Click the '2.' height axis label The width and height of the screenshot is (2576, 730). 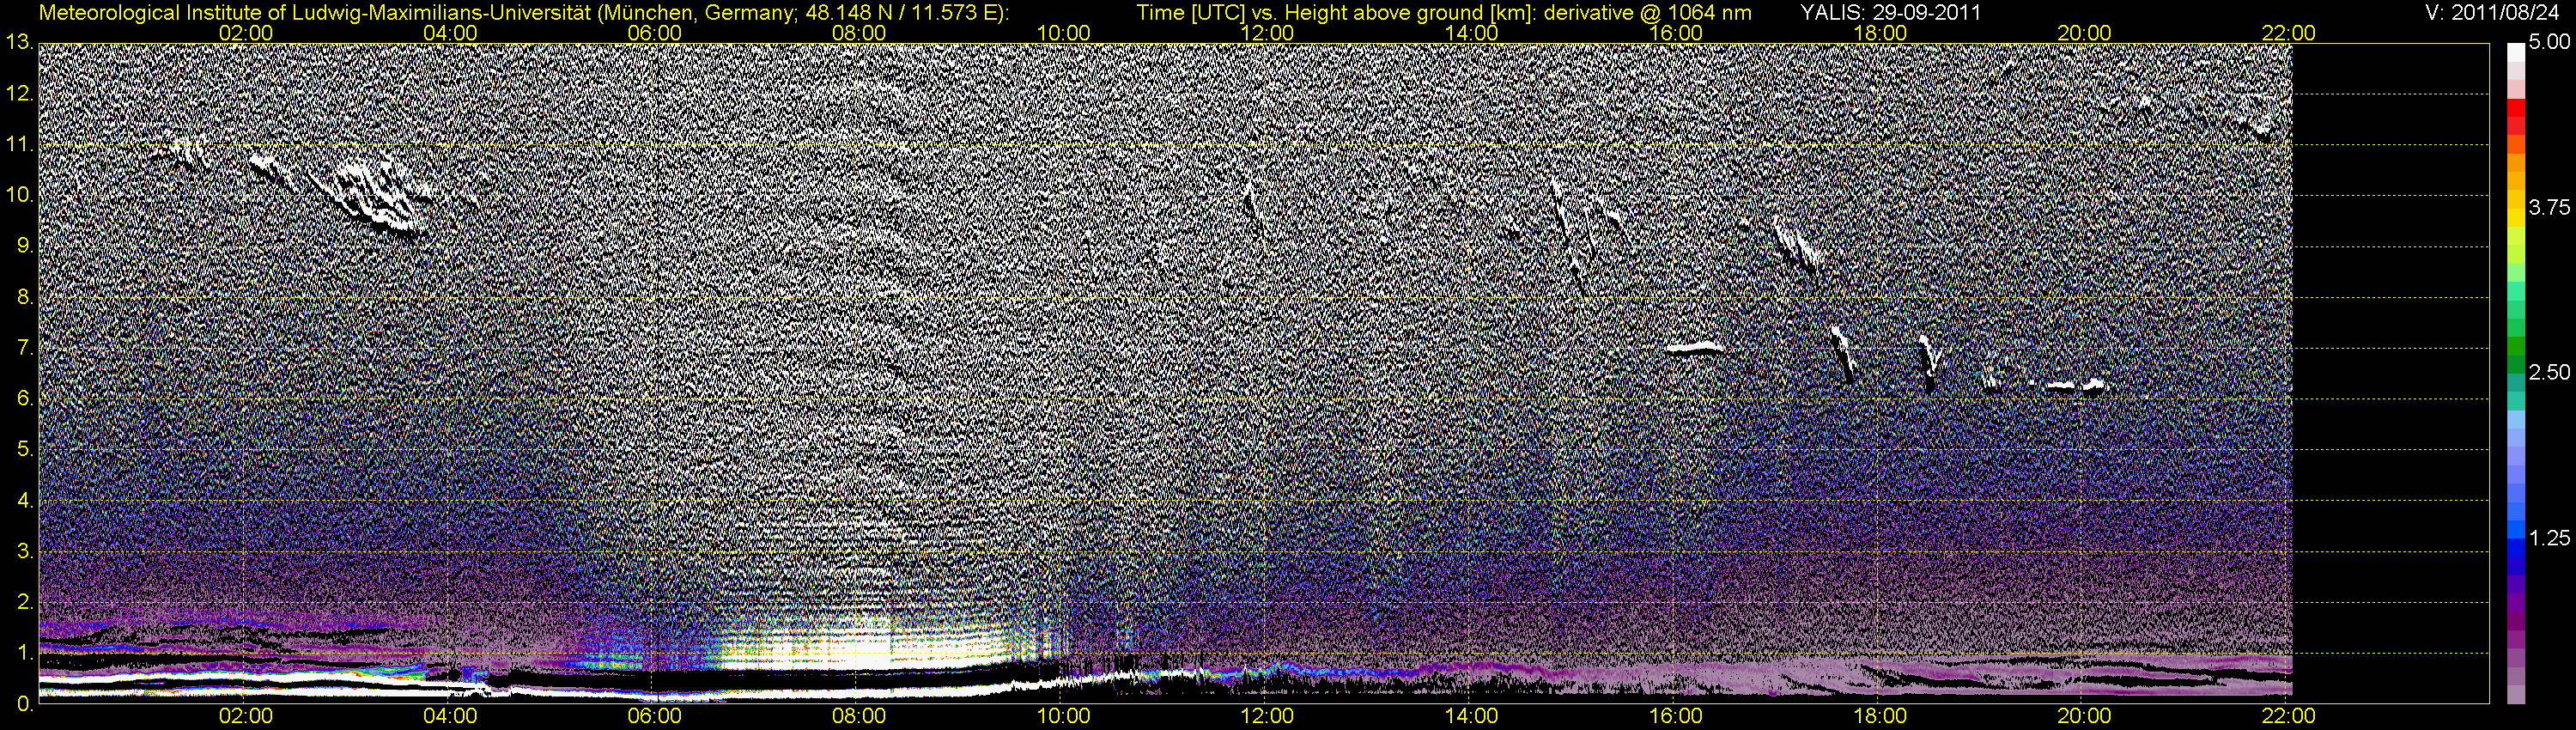point(24,602)
